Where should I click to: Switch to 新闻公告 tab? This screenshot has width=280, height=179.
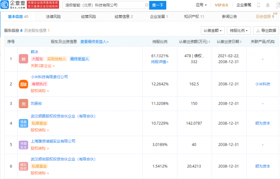(229, 16)
